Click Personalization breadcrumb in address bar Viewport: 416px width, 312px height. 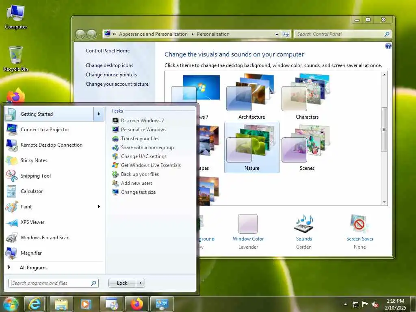[x=213, y=34]
